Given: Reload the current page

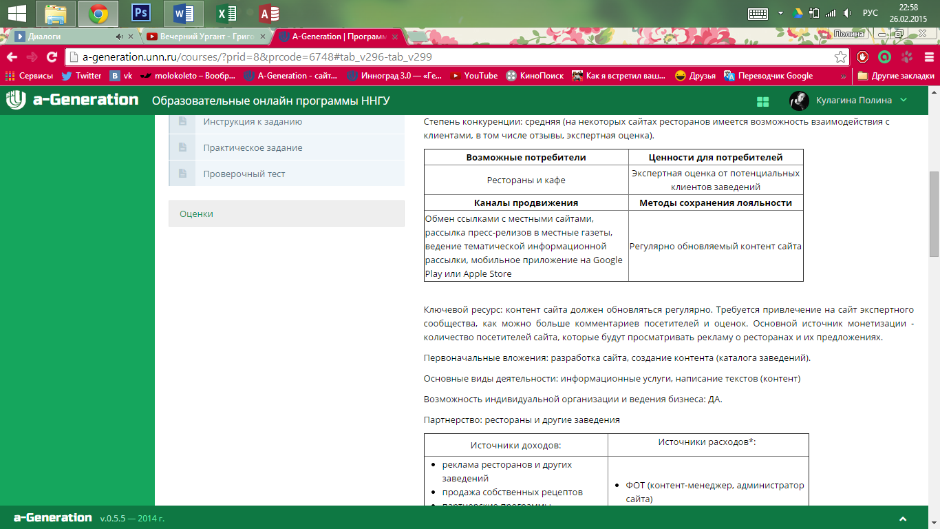Looking at the screenshot, I should pos(52,57).
